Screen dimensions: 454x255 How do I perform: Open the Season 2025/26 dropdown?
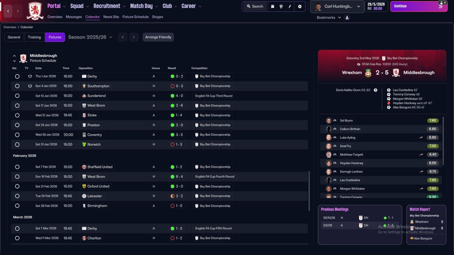pos(90,37)
